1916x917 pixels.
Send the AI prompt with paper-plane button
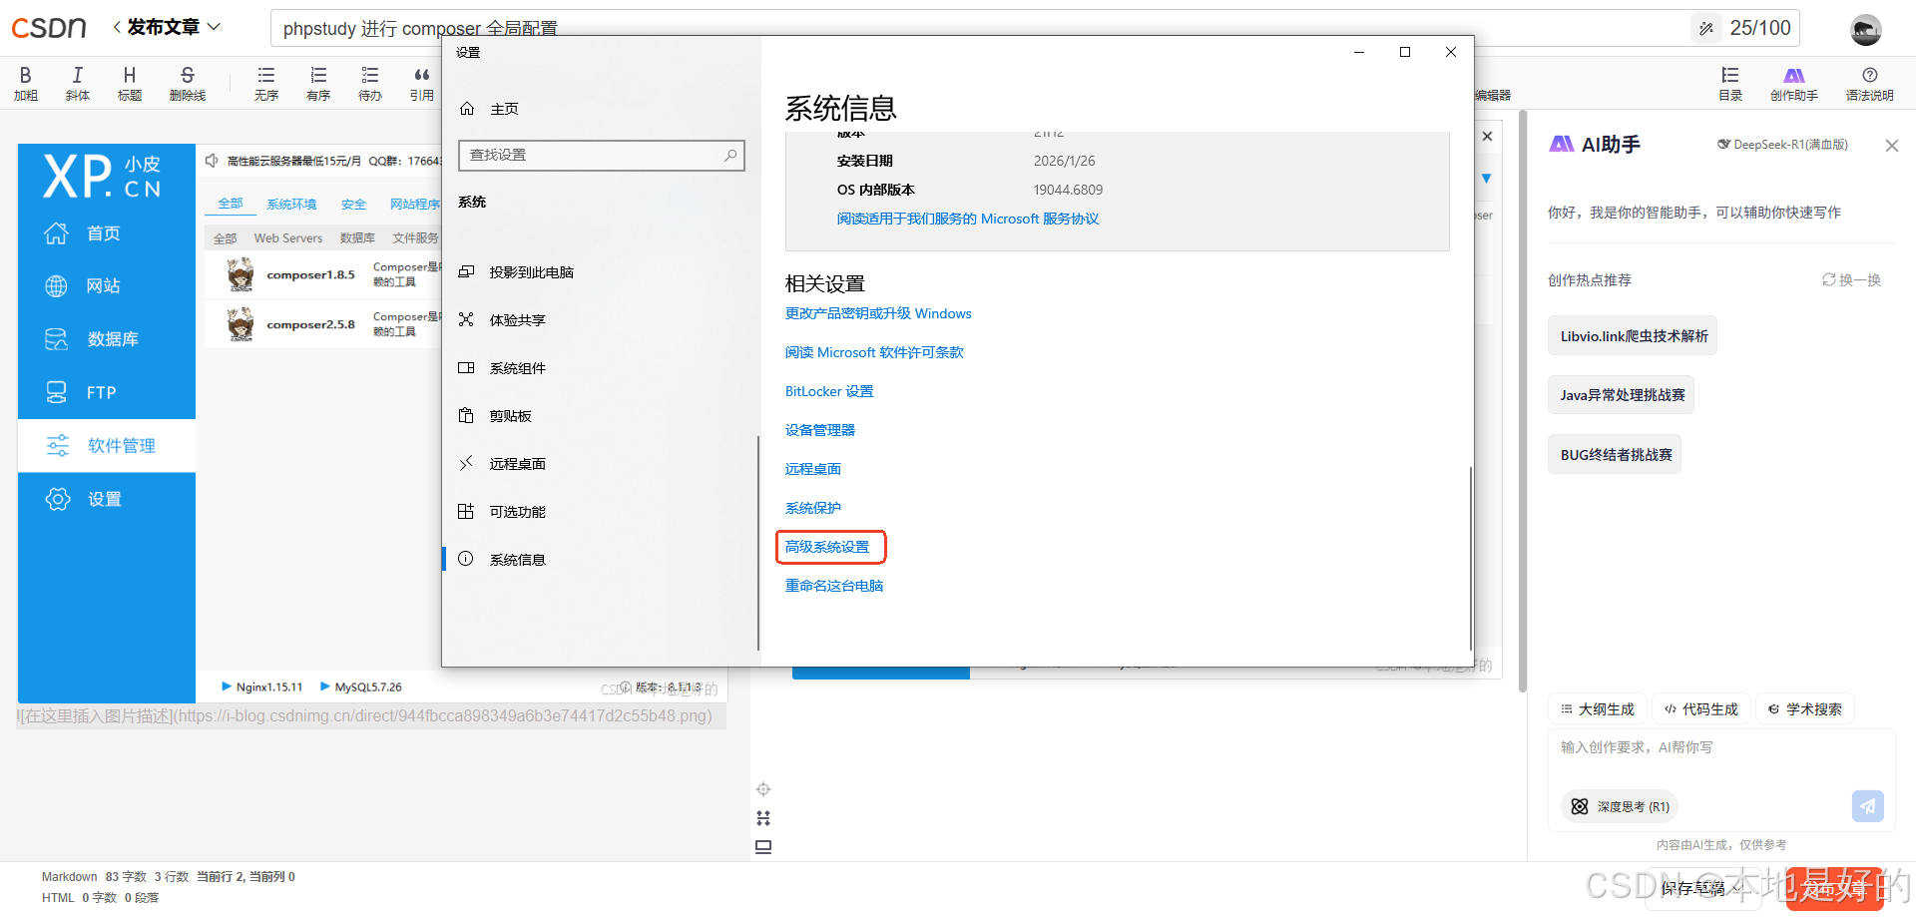[x=1867, y=806]
